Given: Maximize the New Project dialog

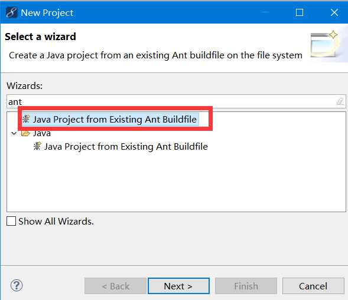Looking at the screenshot, I should click(x=300, y=12).
